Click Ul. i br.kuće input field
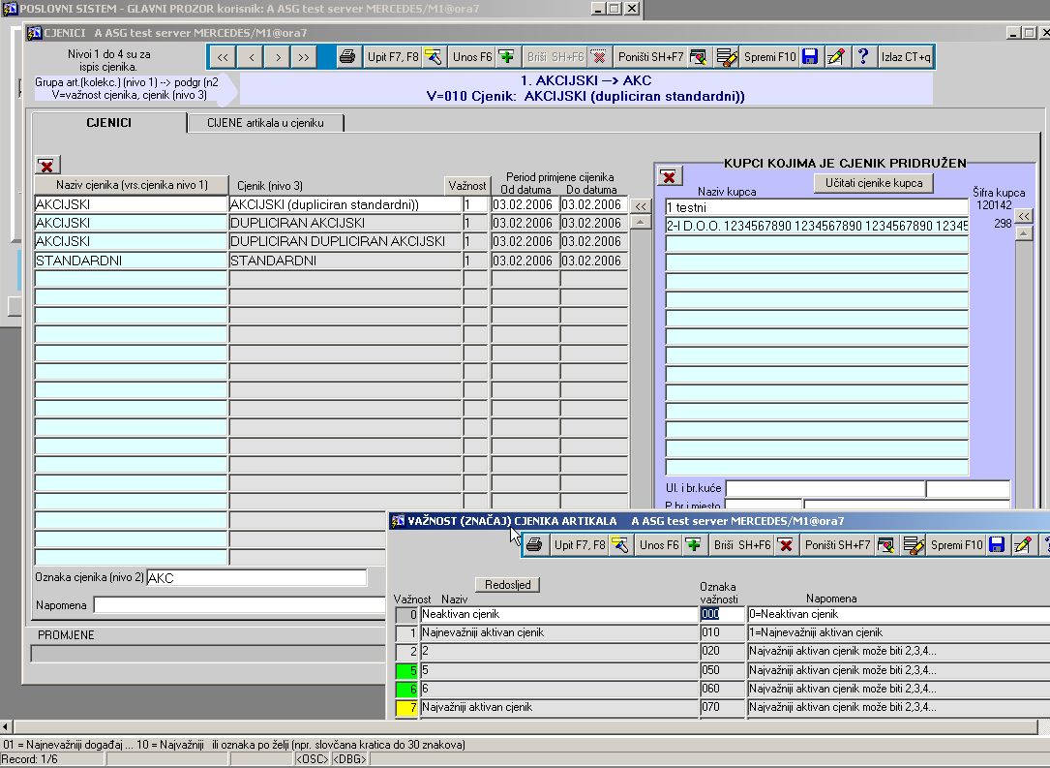The height and width of the screenshot is (768, 1050). tap(825, 488)
